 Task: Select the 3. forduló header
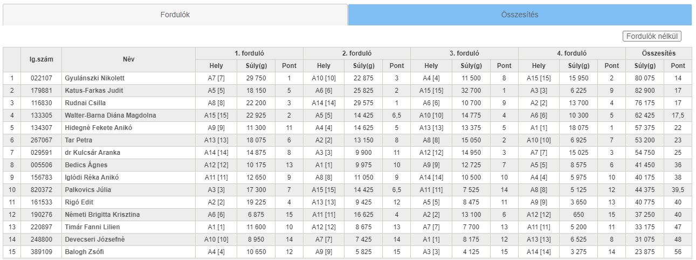pyautogui.click(x=464, y=53)
